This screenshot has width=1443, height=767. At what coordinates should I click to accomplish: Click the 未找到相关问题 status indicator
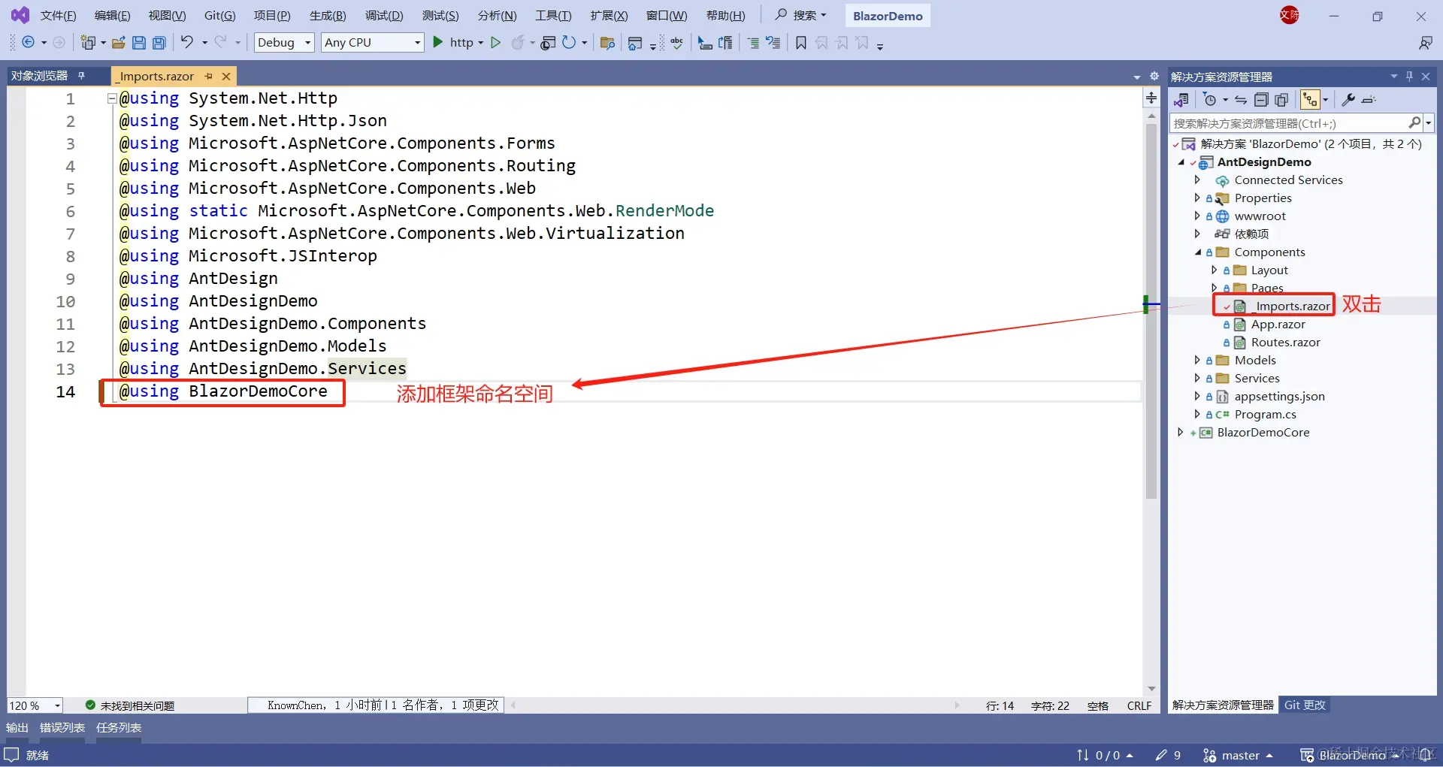(x=130, y=705)
